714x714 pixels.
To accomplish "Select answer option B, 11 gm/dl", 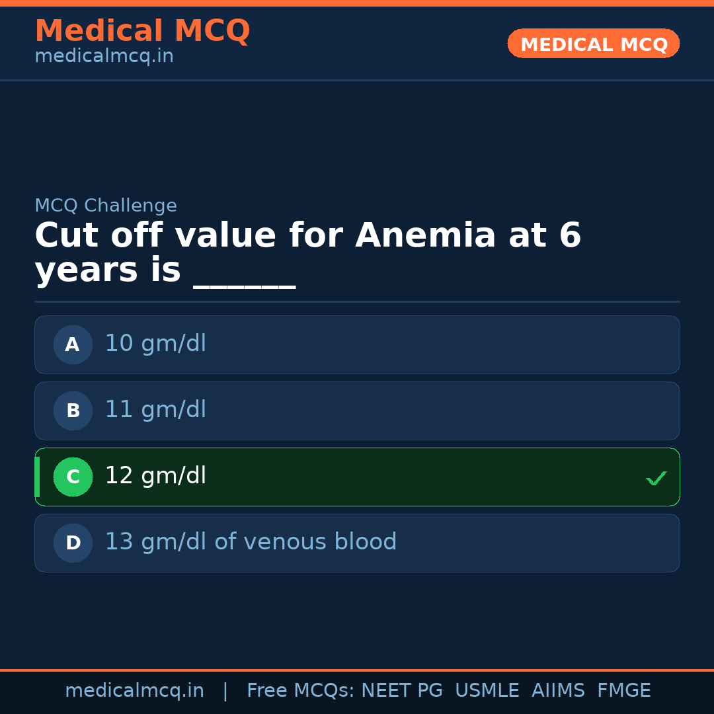I will click(357, 411).
